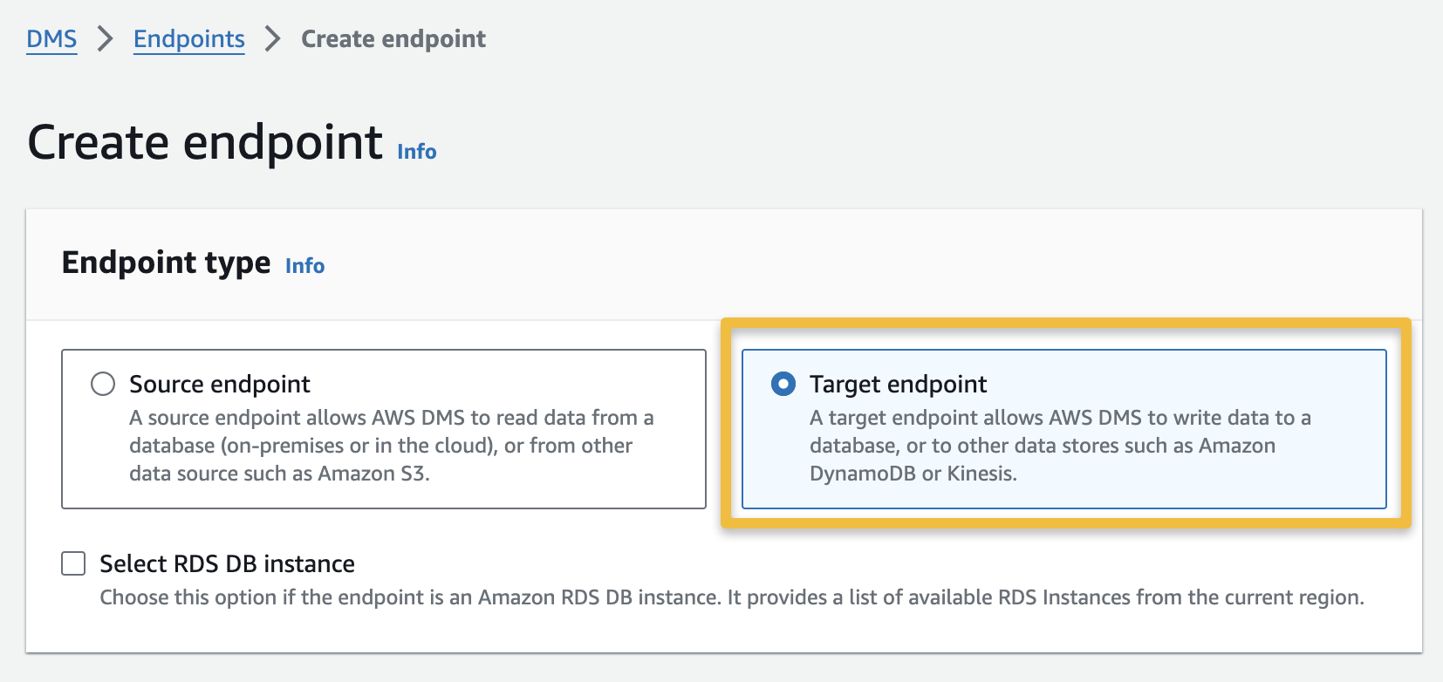The width and height of the screenshot is (1443, 682).
Task: Click the Endpoint type section heading
Action: (164, 263)
